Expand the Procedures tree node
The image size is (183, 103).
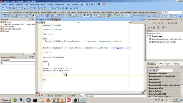click(1, 27)
